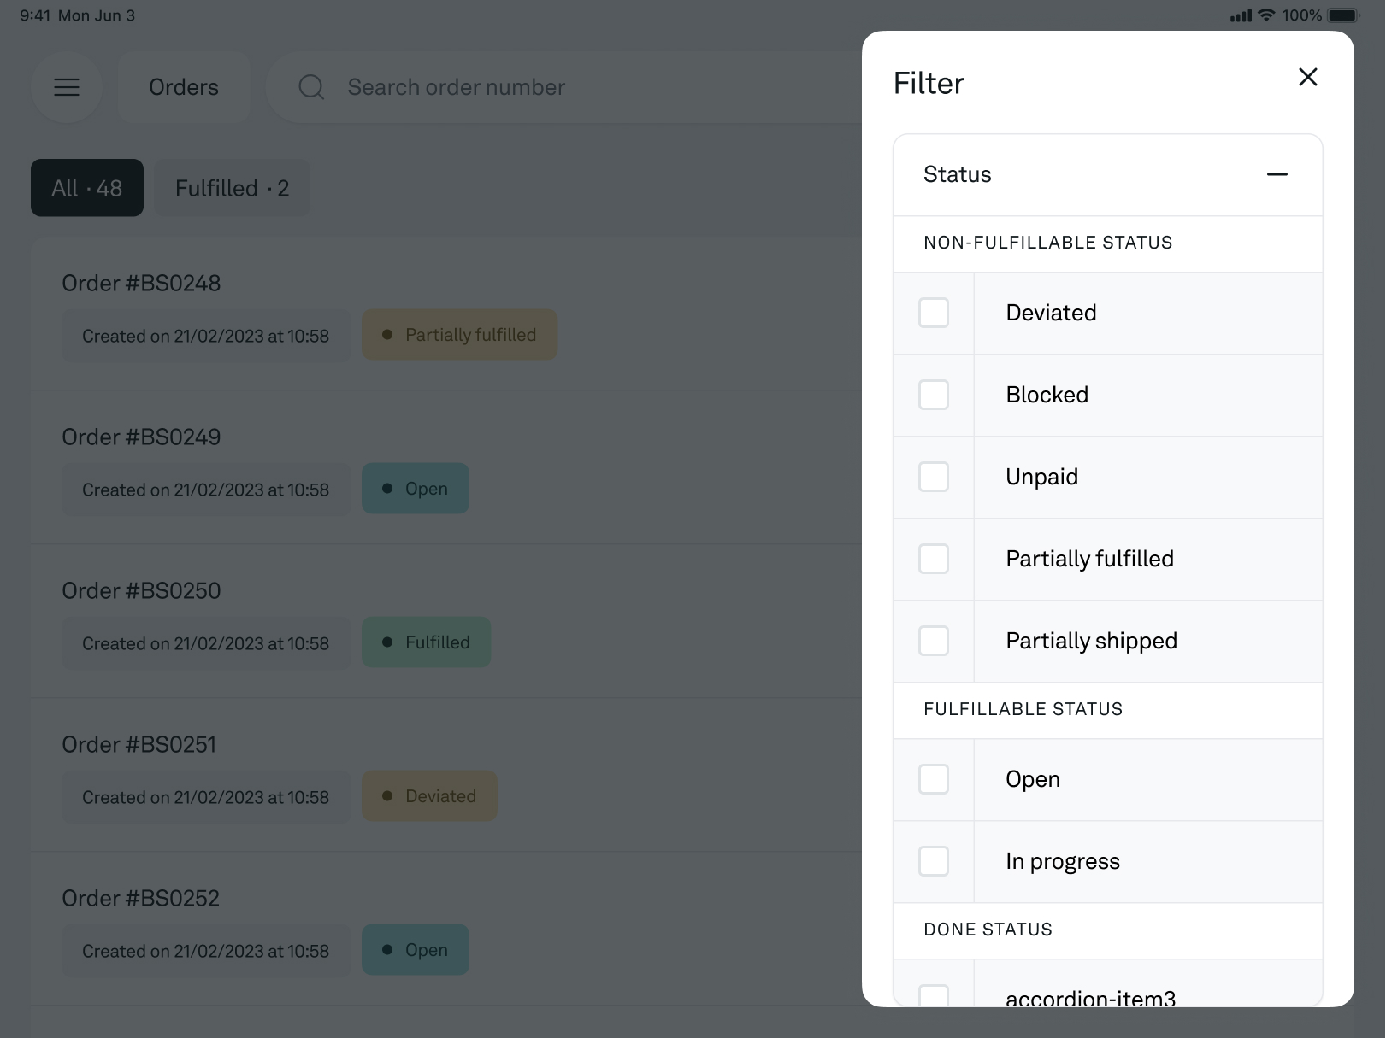Switch to the All 48 tab
This screenshot has height=1038, width=1386.
pyautogui.click(x=87, y=188)
